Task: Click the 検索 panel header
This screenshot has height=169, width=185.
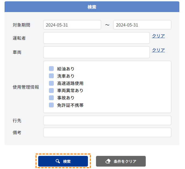Action: [92, 7]
